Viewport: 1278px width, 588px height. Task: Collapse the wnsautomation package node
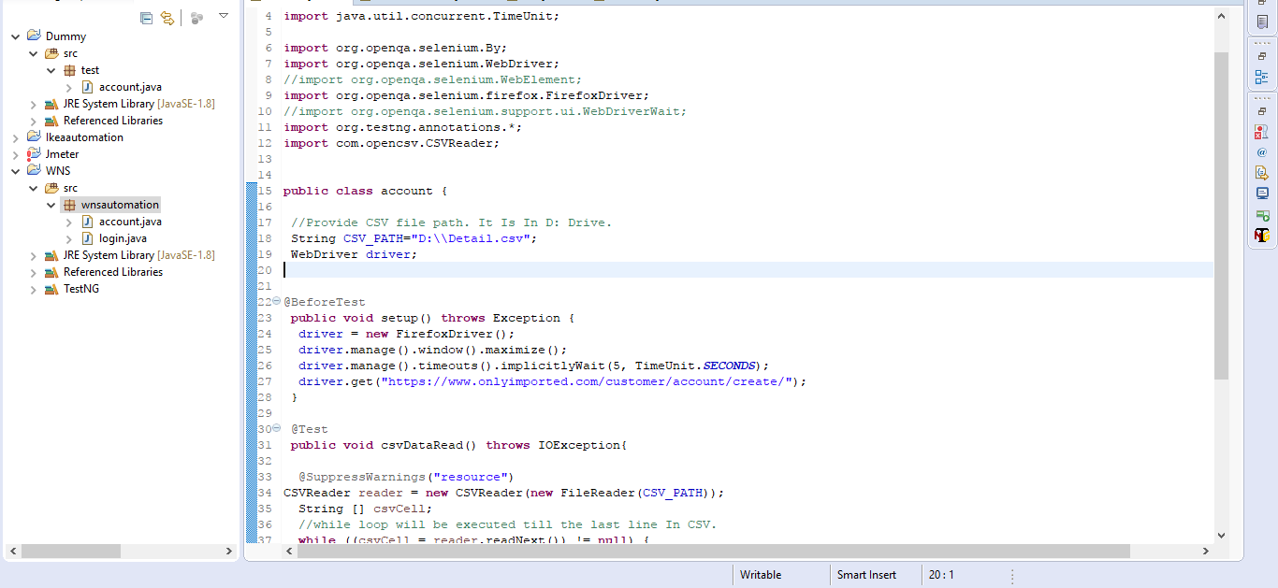(51, 205)
